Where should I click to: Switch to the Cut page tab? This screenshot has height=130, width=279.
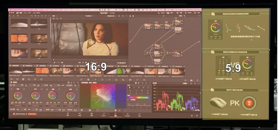click(80, 114)
